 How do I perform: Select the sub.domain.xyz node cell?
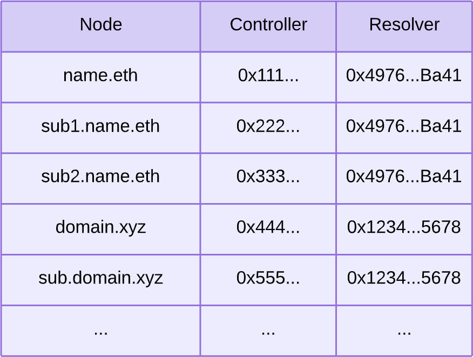click(x=100, y=278)
